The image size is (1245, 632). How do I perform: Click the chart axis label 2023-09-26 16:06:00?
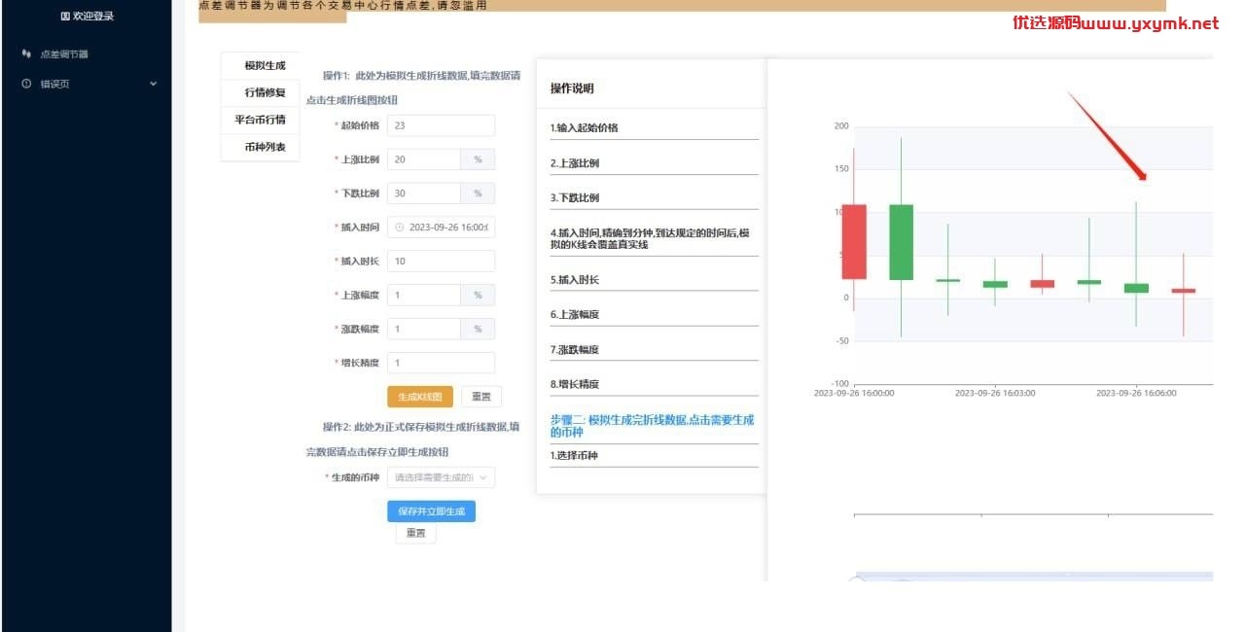point(1136,393)
